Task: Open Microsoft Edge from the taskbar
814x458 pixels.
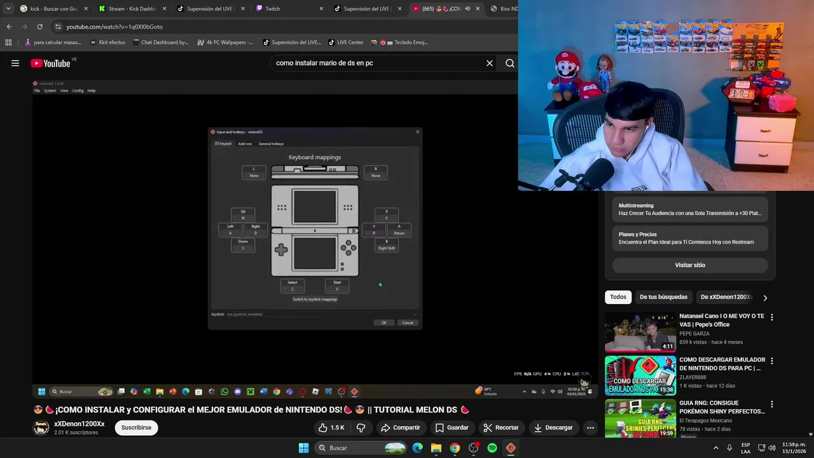Action: pyautogui.click(x=417, y=448)
